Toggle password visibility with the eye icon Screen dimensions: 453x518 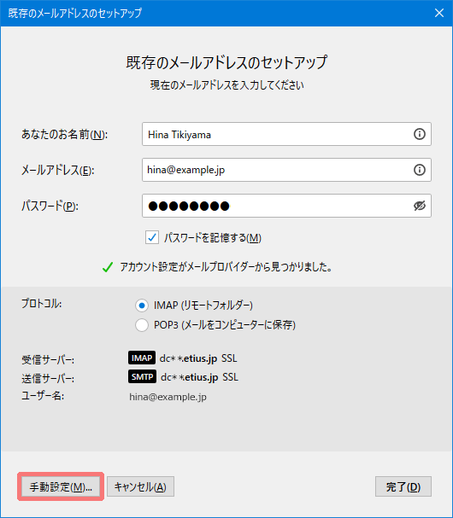click(x=420, y=206)
